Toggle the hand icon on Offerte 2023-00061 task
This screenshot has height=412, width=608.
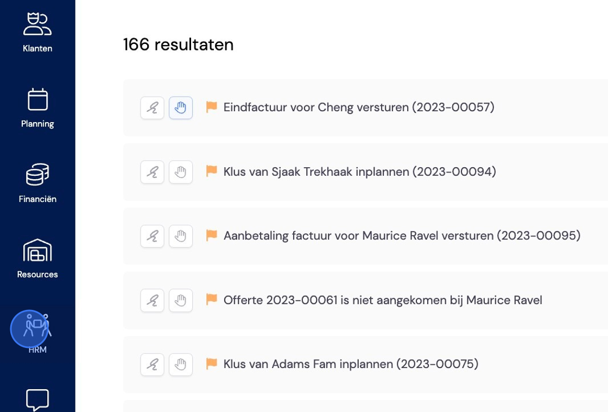(181, 300)
